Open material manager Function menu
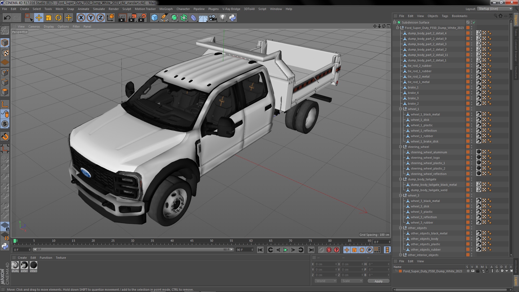 click(46, 258)
